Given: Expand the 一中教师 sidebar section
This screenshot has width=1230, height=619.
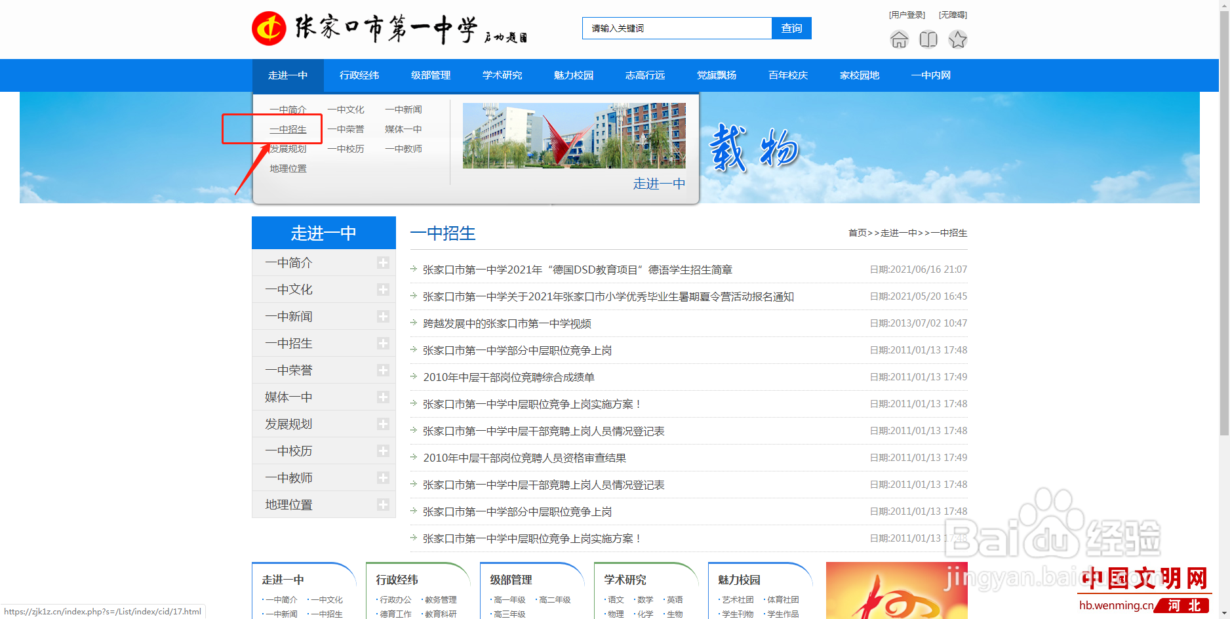Looking at the screenshot, I should [x=384, y=477].
